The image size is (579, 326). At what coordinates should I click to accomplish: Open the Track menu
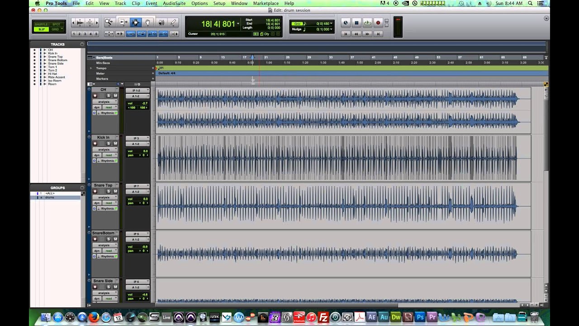(120, 3)
